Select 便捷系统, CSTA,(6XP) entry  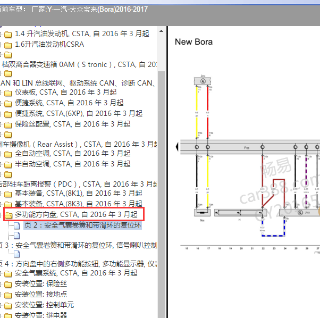click(x=79, y=113)
